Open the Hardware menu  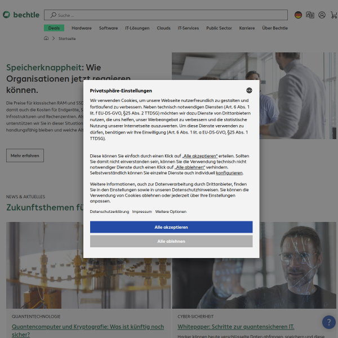coord(82,28)
